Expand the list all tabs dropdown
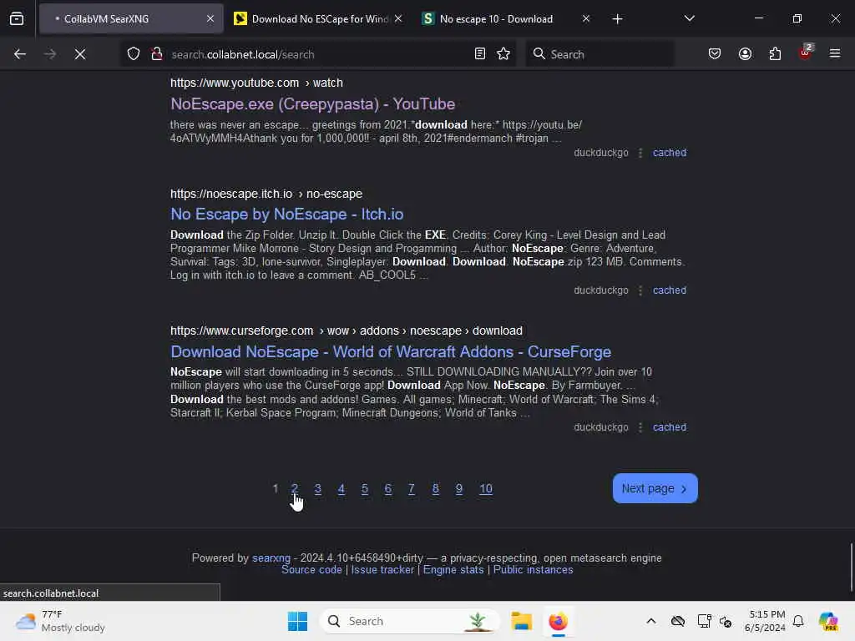Screen dimensions: 855x641 689,19
